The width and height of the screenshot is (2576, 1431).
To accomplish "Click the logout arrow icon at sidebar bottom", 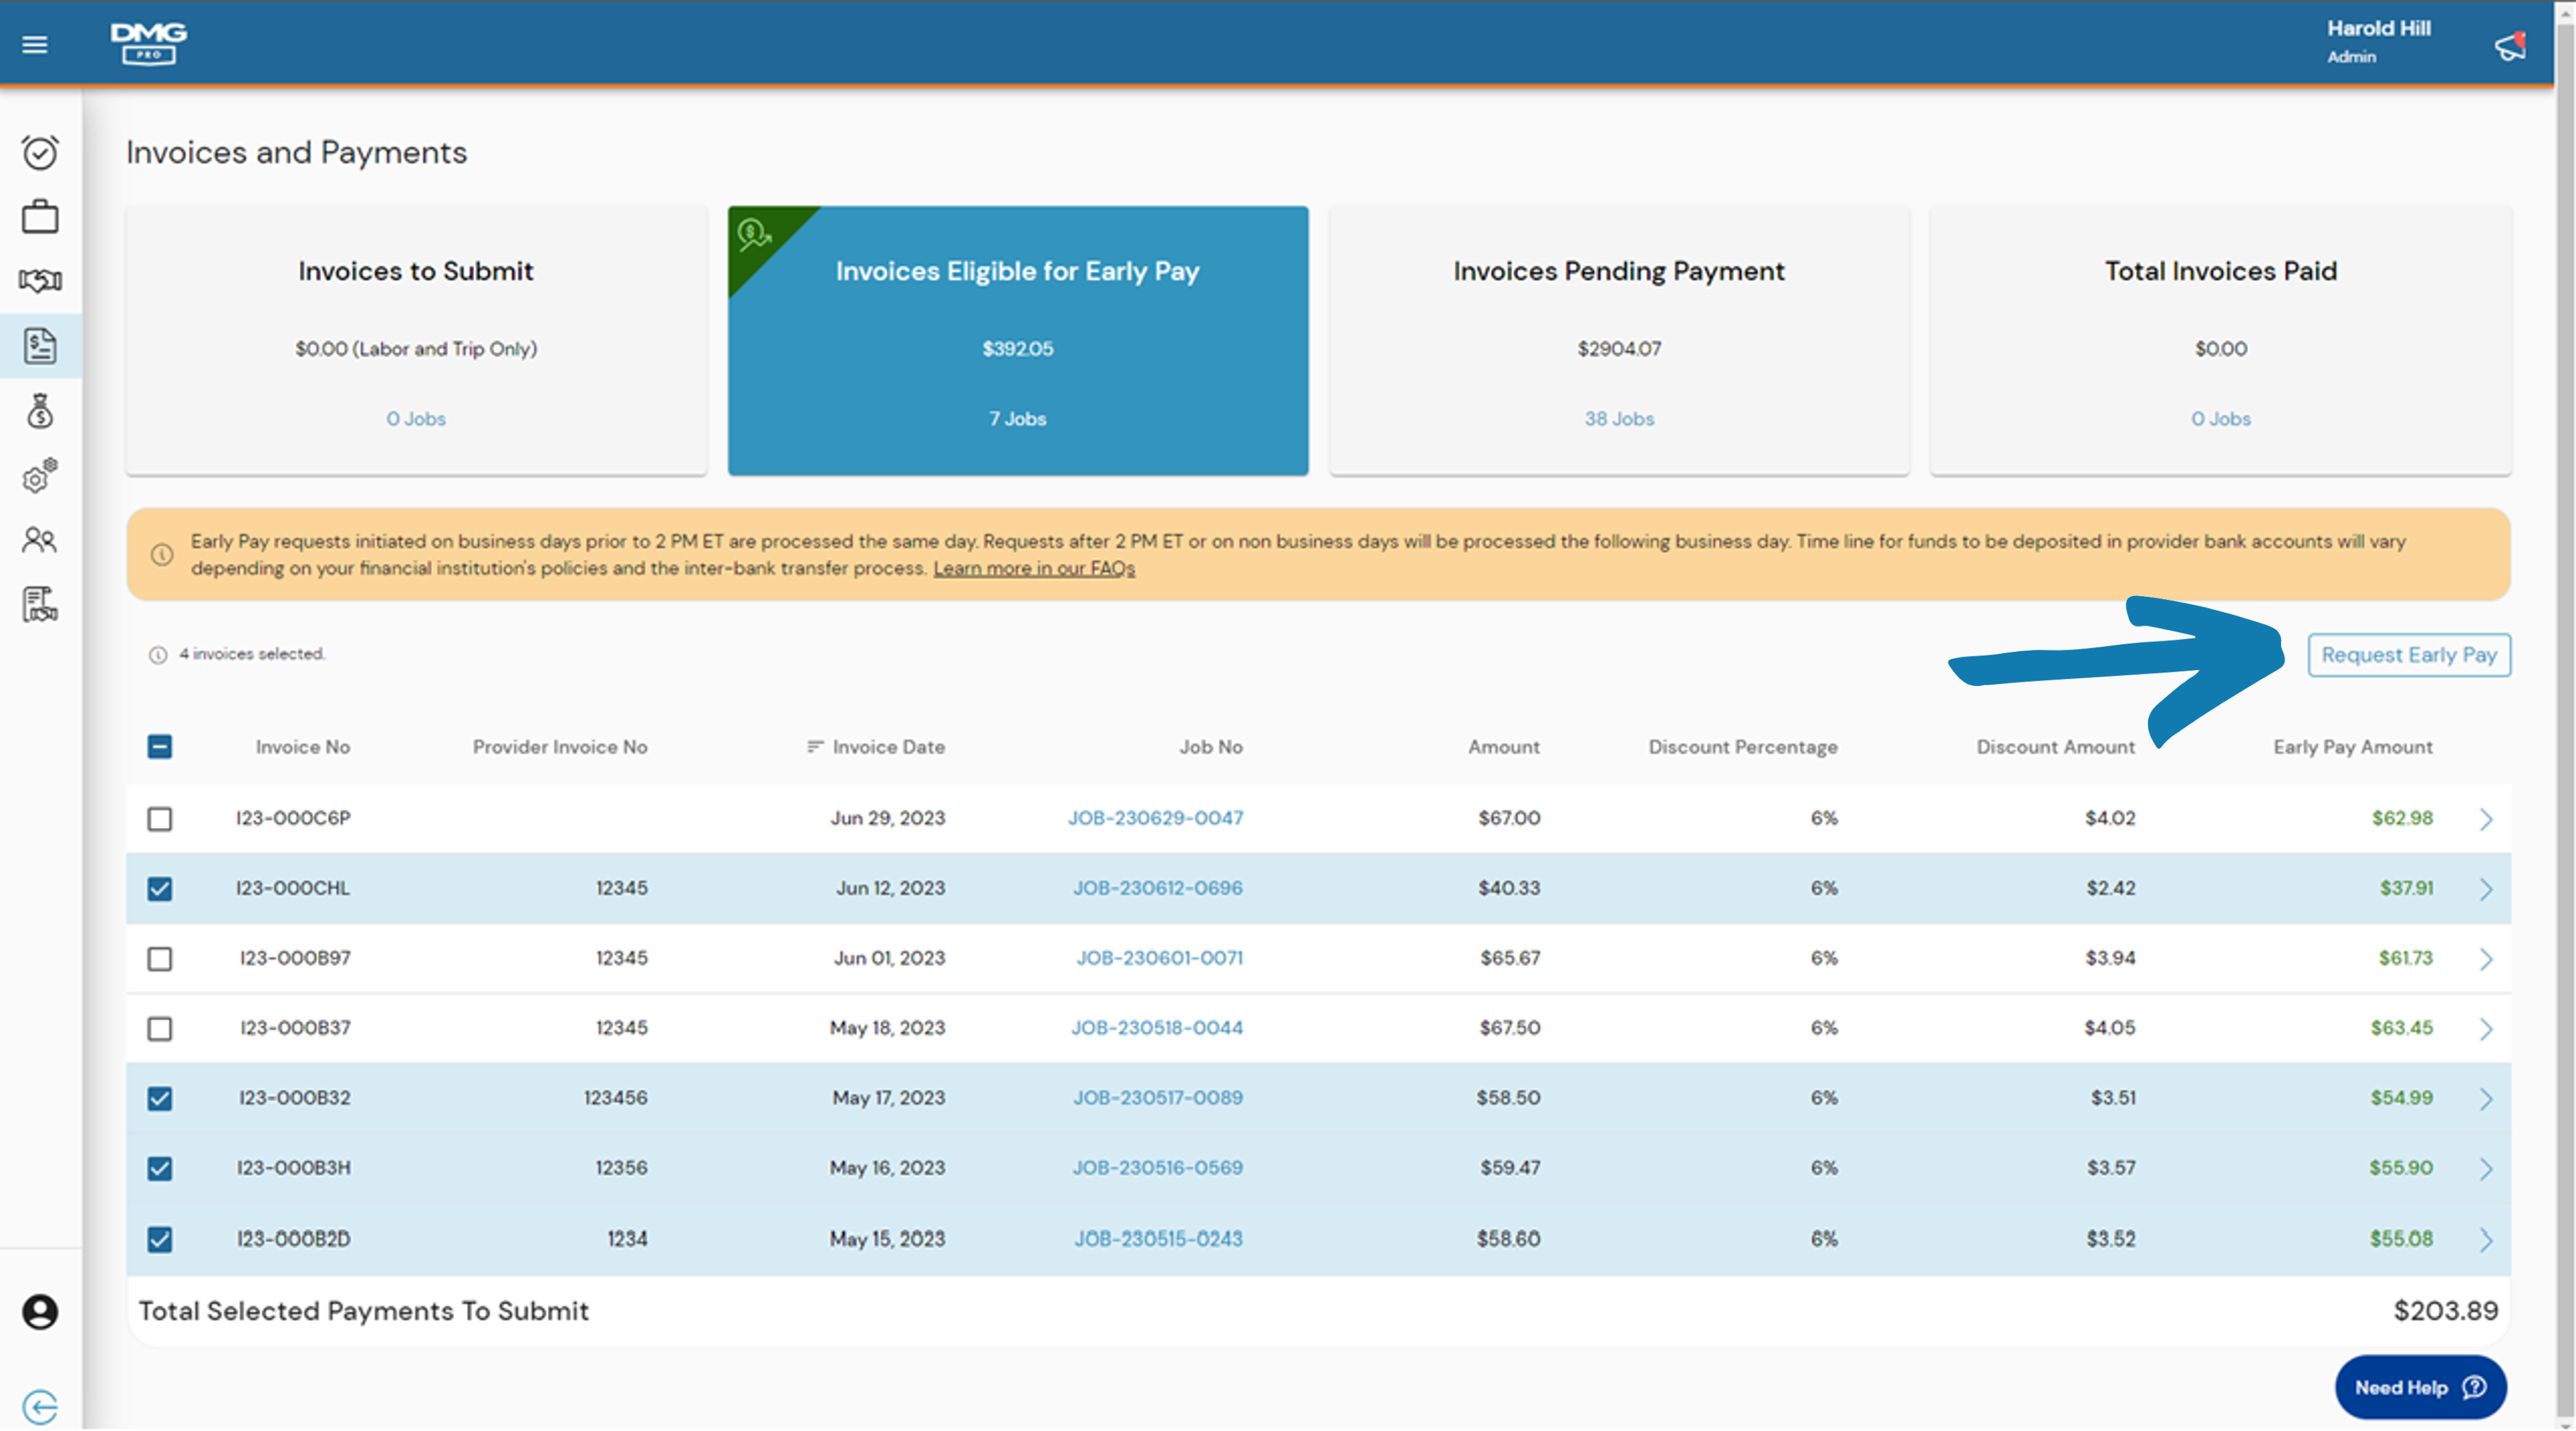I will (x=40, y=1406).
